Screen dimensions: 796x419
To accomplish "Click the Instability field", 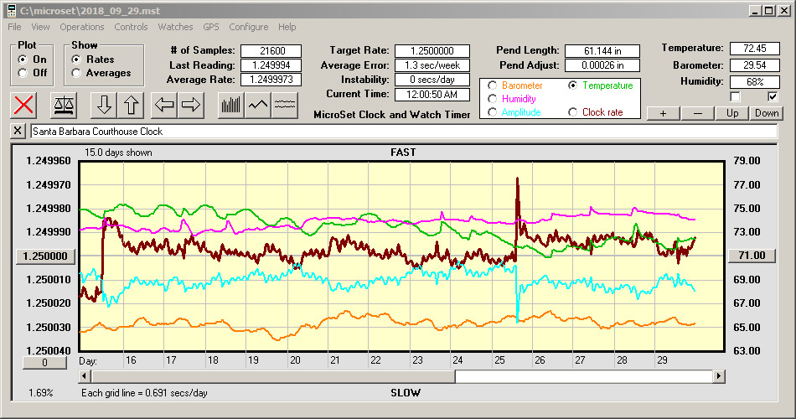I will click(x=432, y=80).
